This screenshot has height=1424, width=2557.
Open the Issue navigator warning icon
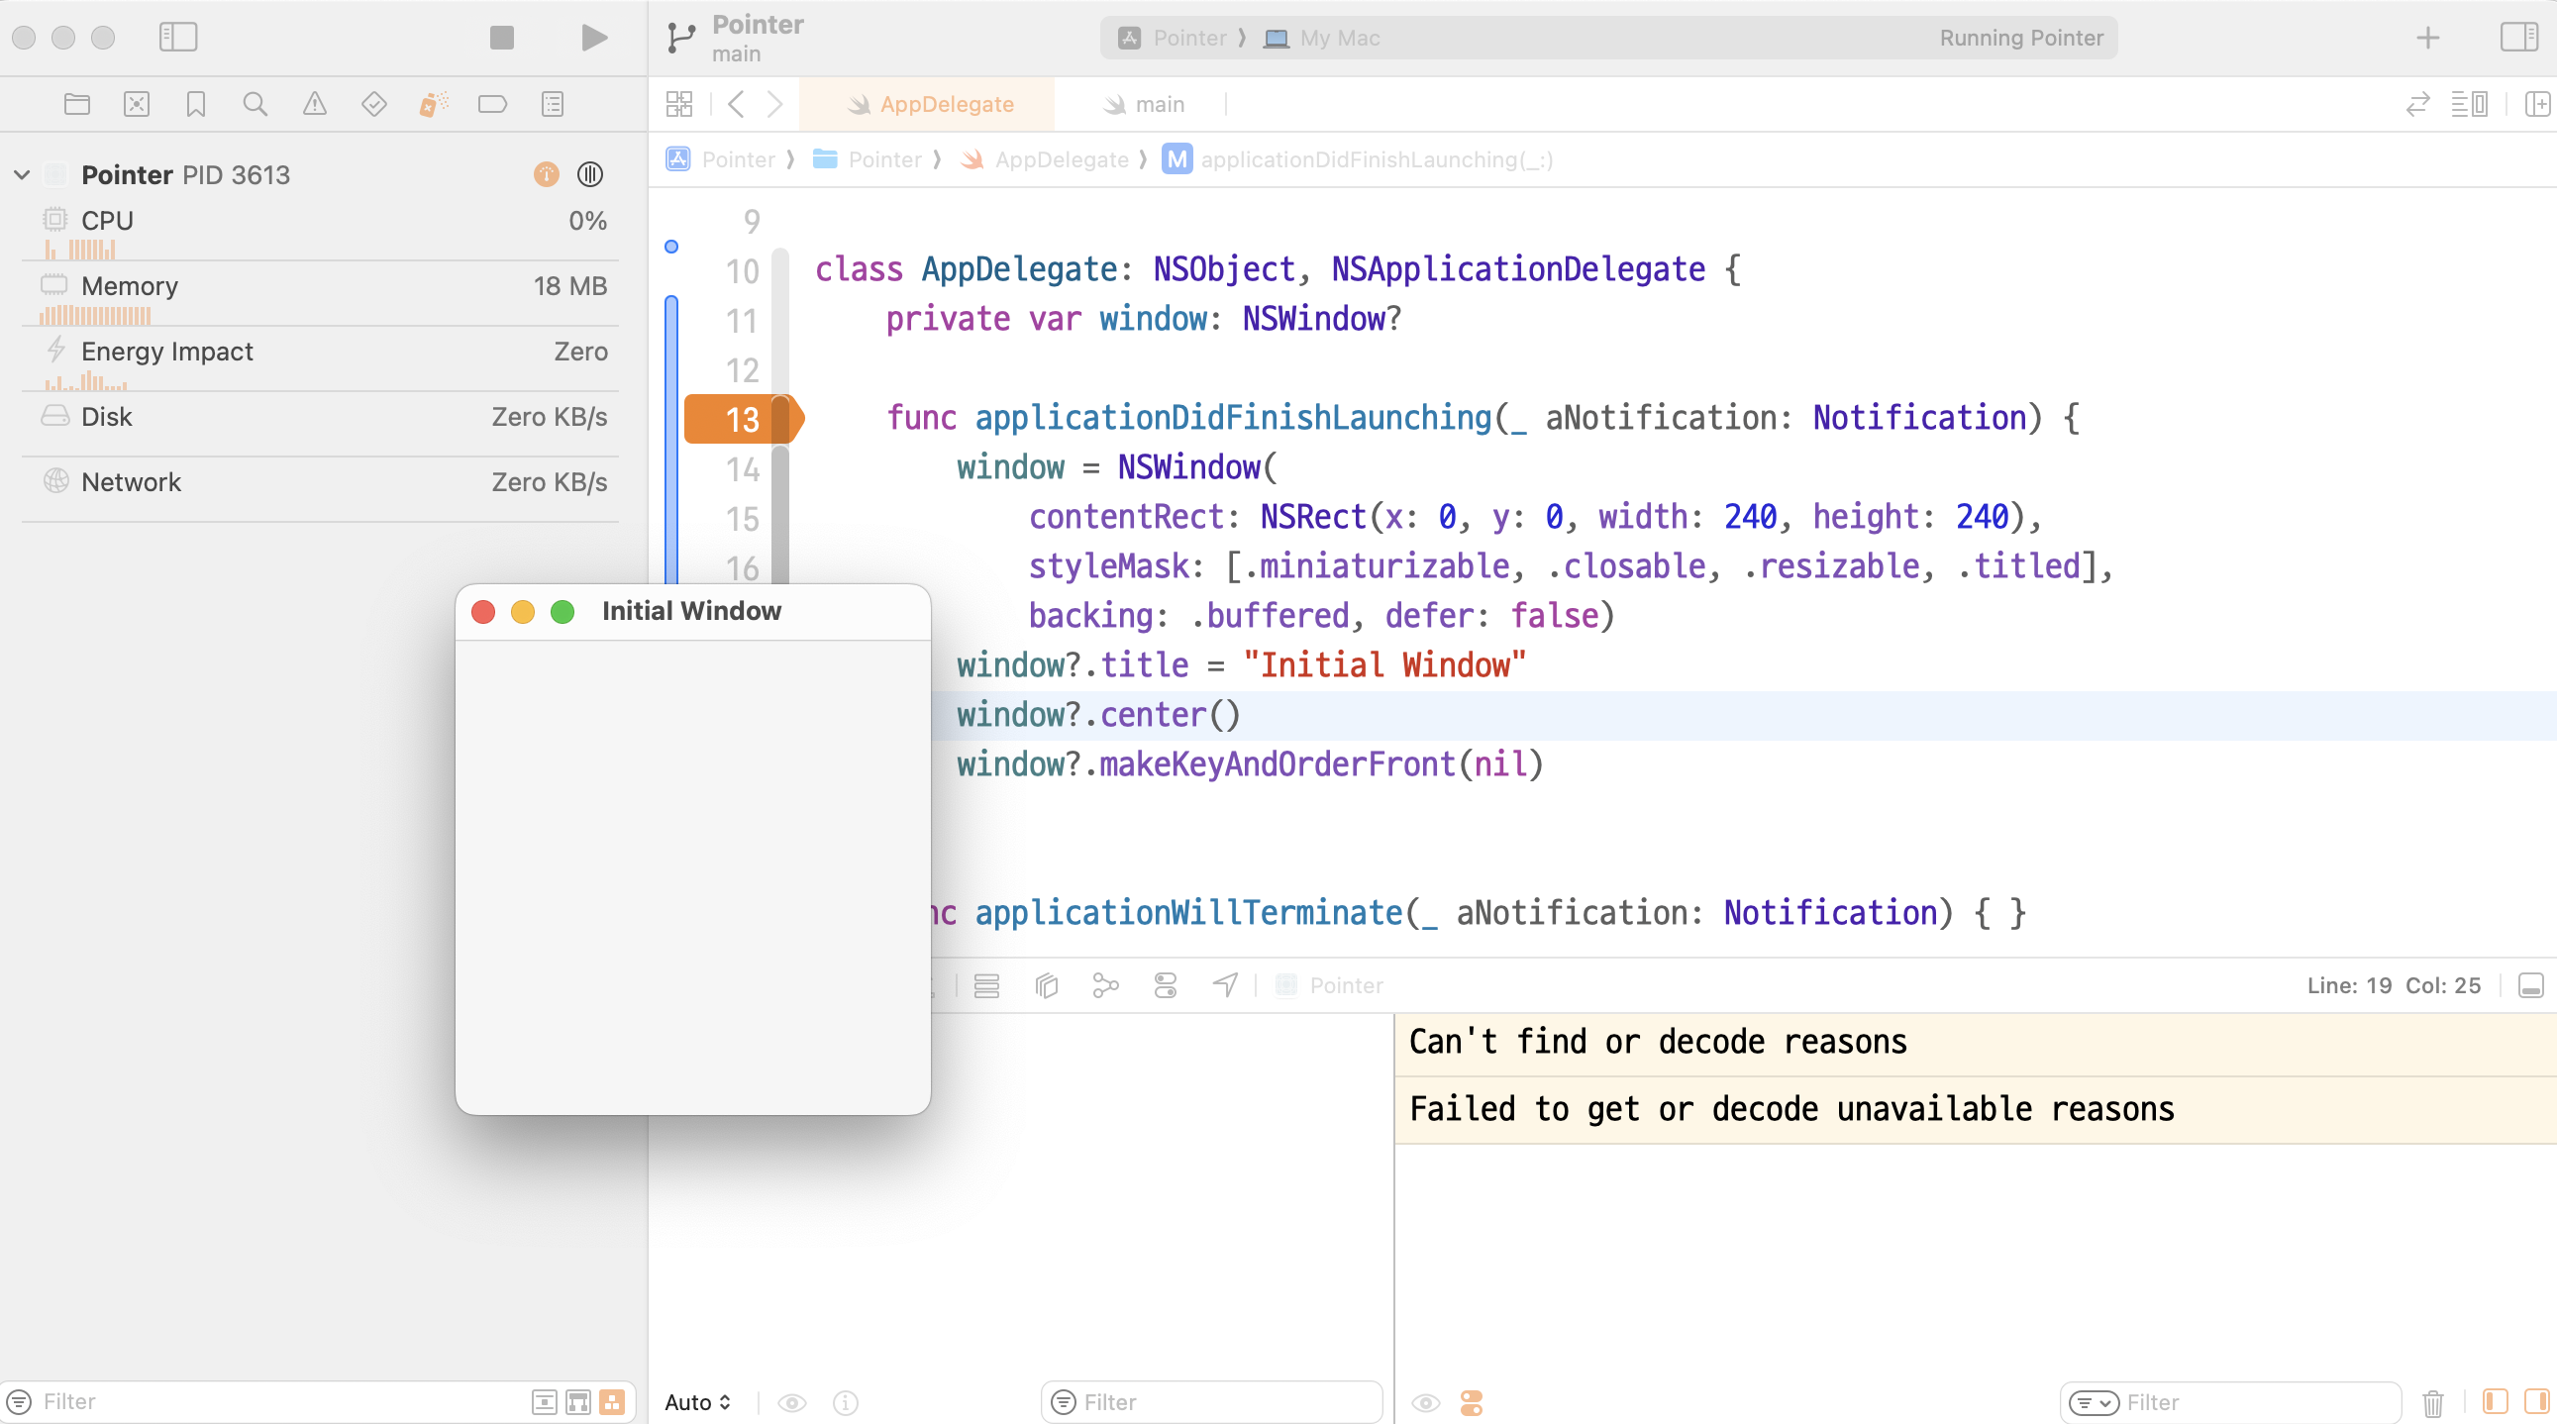coord(315,104)
